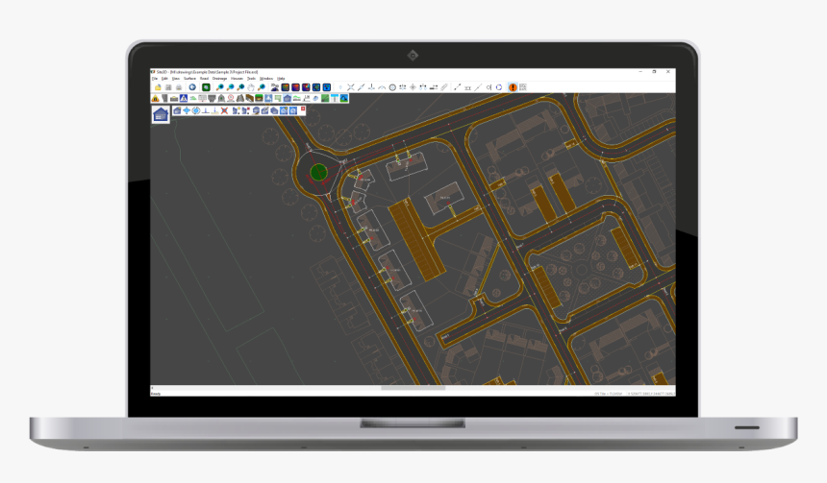The image size is (827, 483).
Task: Click the yellow warning triangle icon
Action: pos(156,98)
